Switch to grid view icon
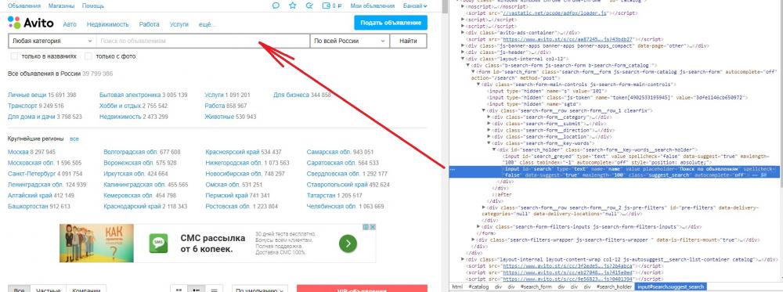This screenshot has width=783, height=292. (x=179, y=290)
